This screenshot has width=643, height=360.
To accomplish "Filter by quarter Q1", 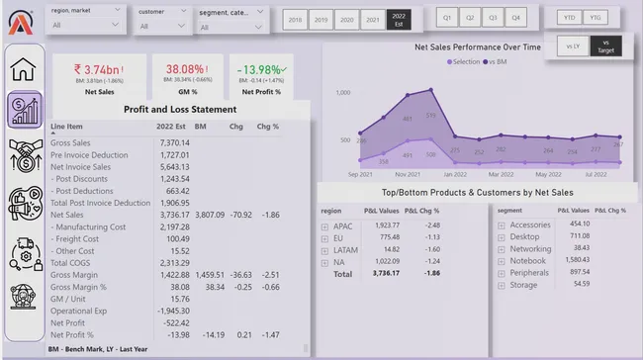I will click(447, 18).
